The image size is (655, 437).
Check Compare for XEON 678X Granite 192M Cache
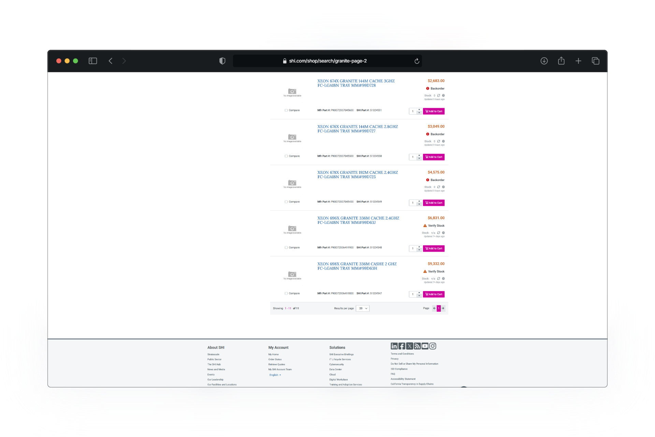286,201
